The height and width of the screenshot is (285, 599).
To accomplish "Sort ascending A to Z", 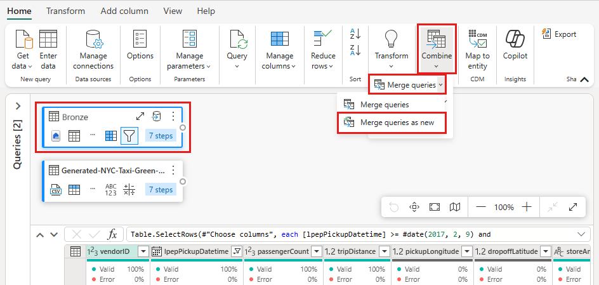I will click(355, 34).
